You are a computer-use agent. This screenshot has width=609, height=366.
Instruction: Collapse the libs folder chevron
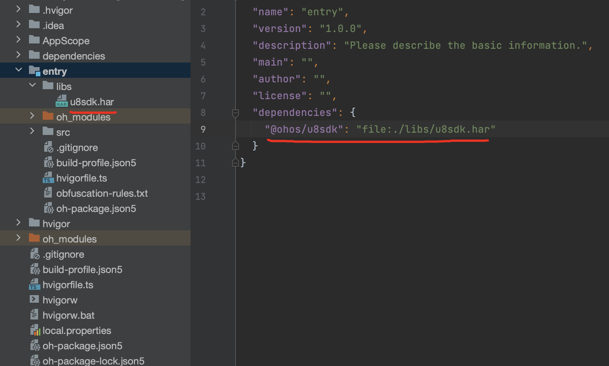point(32,85)
